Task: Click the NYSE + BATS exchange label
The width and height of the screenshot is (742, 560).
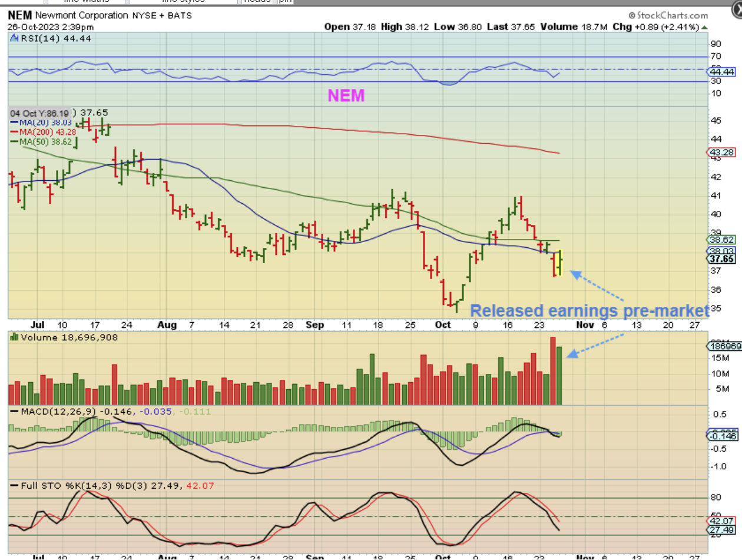Action: [161, 15]
